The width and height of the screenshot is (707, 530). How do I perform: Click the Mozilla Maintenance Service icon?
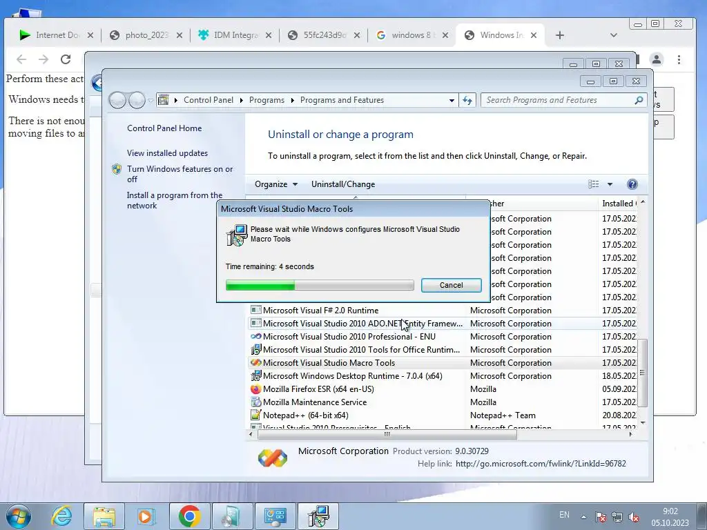pyautogui.click(x=255, y=402)
